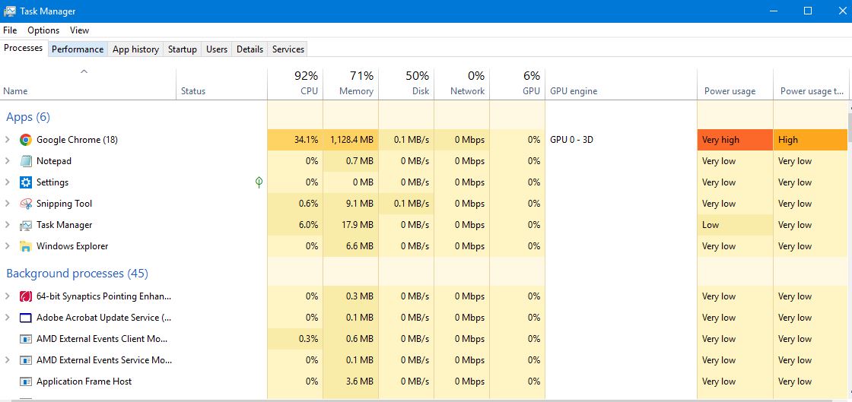This screenshot has width=852, height=402.
Task: Expand the Task Manager process row
Action: (8, 225)
